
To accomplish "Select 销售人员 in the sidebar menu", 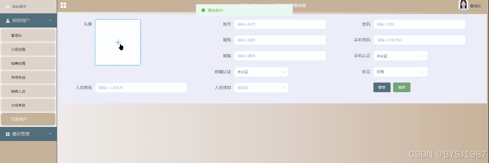I will [x=28, y=91].
